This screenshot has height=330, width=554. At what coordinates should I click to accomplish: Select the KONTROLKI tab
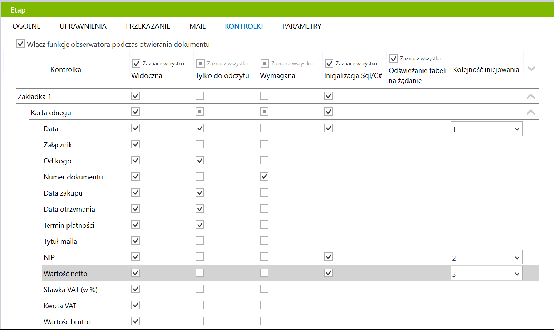(244, 26)
